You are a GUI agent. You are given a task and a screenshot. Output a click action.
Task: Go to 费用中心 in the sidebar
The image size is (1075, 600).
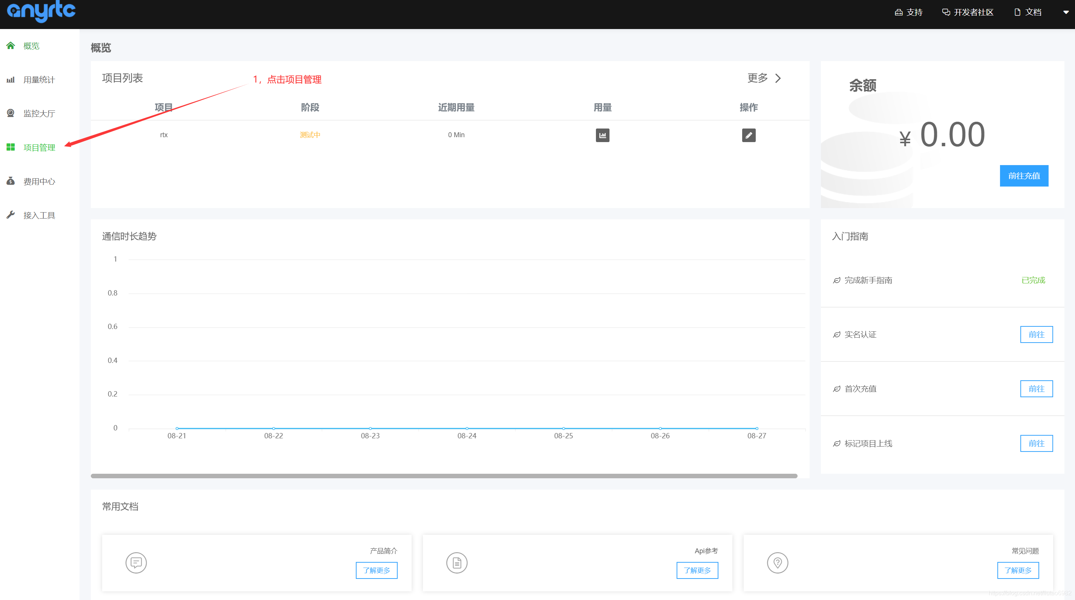click(39, 182)
